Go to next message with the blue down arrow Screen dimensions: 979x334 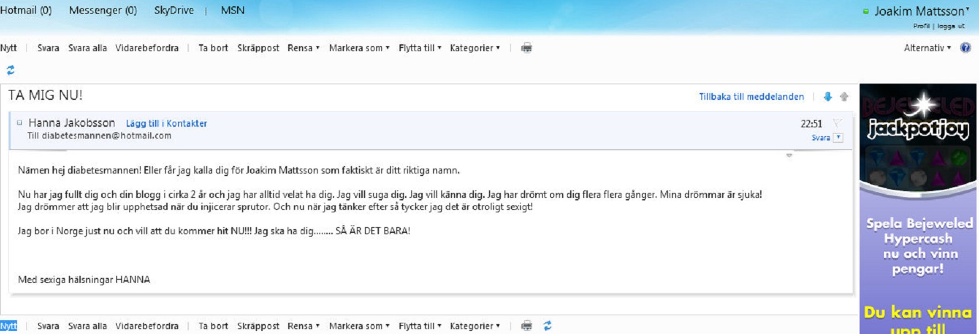pyautogui.click(x=828, y=97)
